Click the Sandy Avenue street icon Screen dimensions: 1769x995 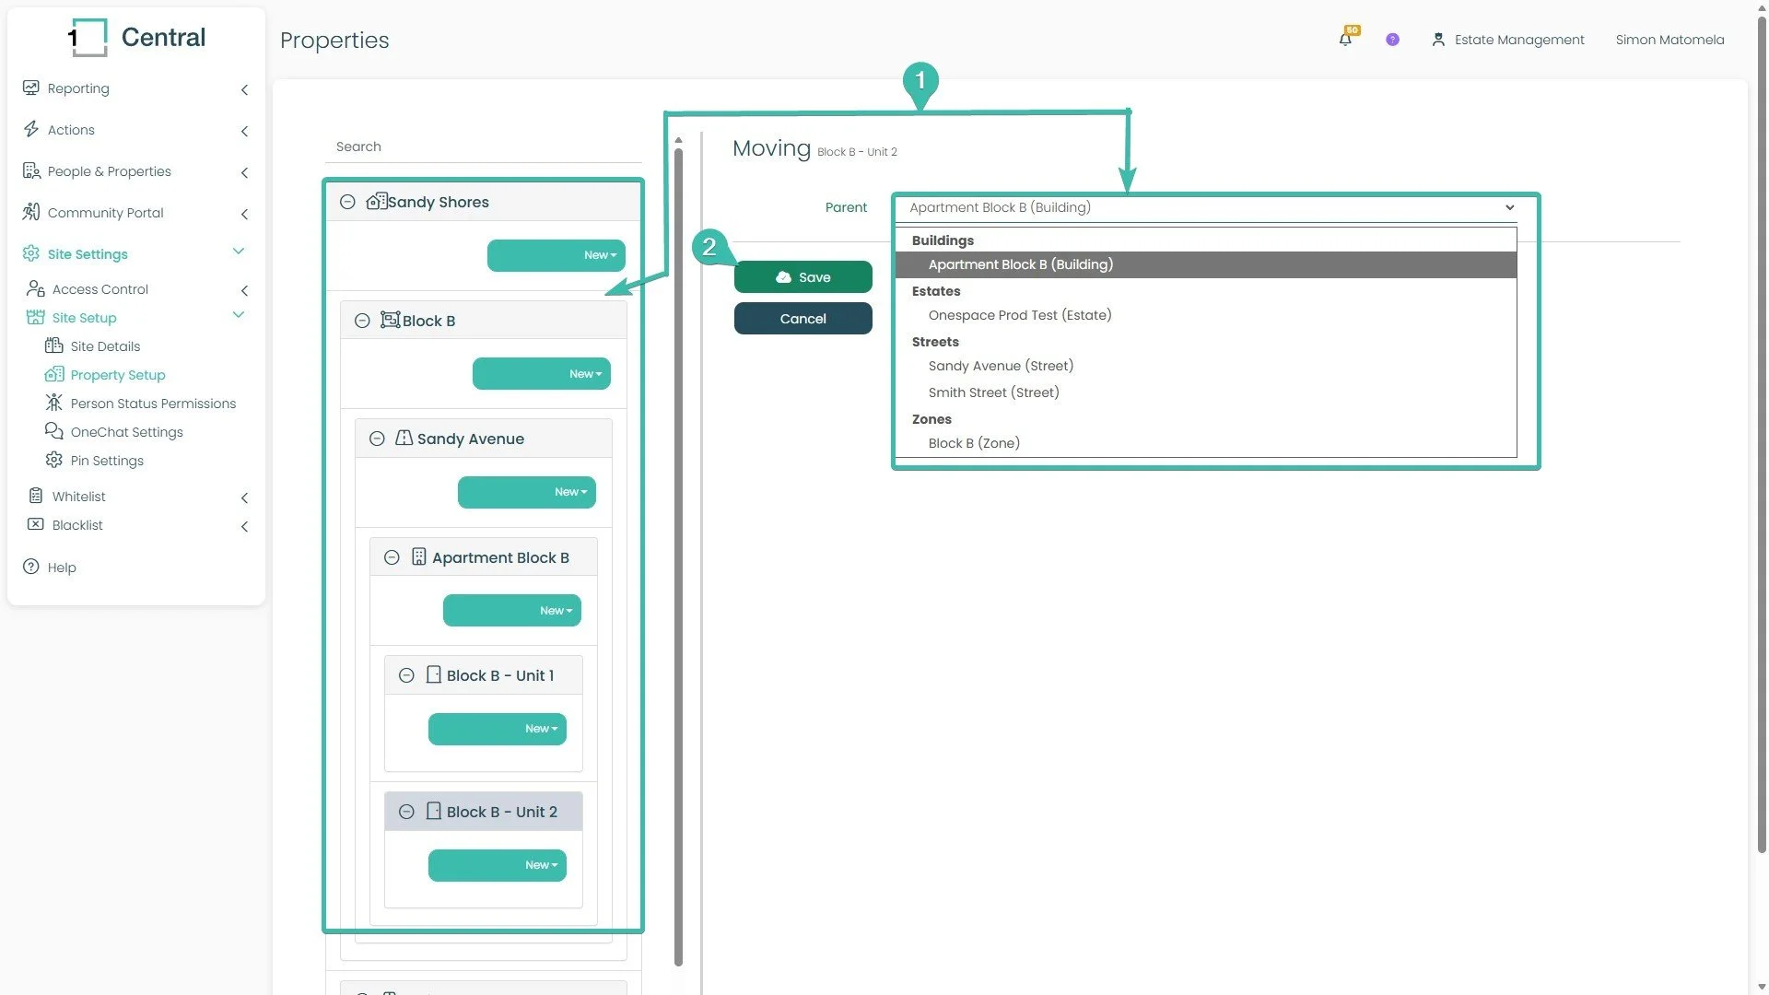[x=404, y=439]
